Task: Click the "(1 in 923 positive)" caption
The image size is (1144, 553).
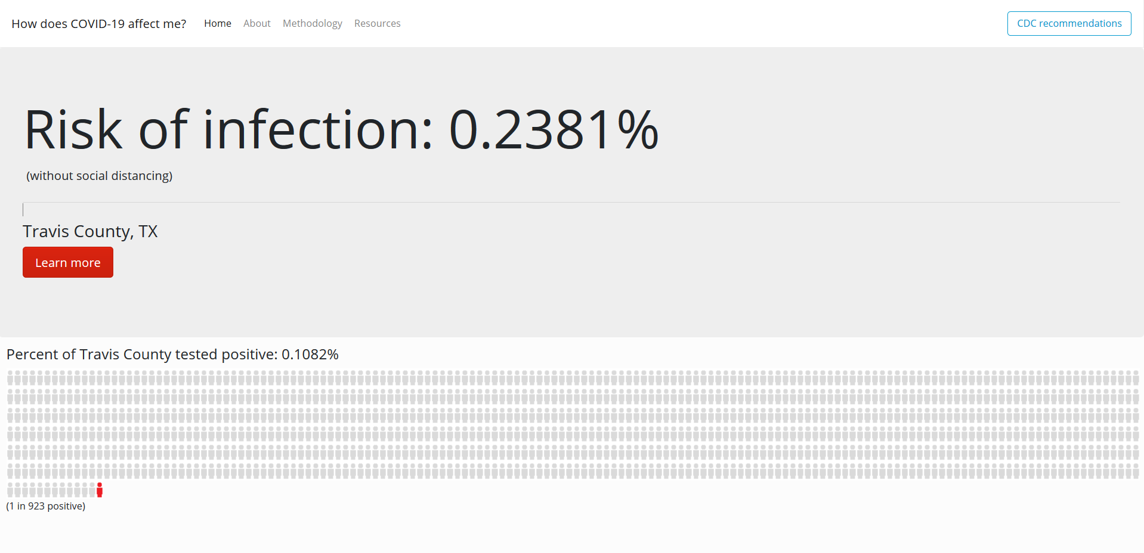Action: pyautogui.click(x=46, y=506)
